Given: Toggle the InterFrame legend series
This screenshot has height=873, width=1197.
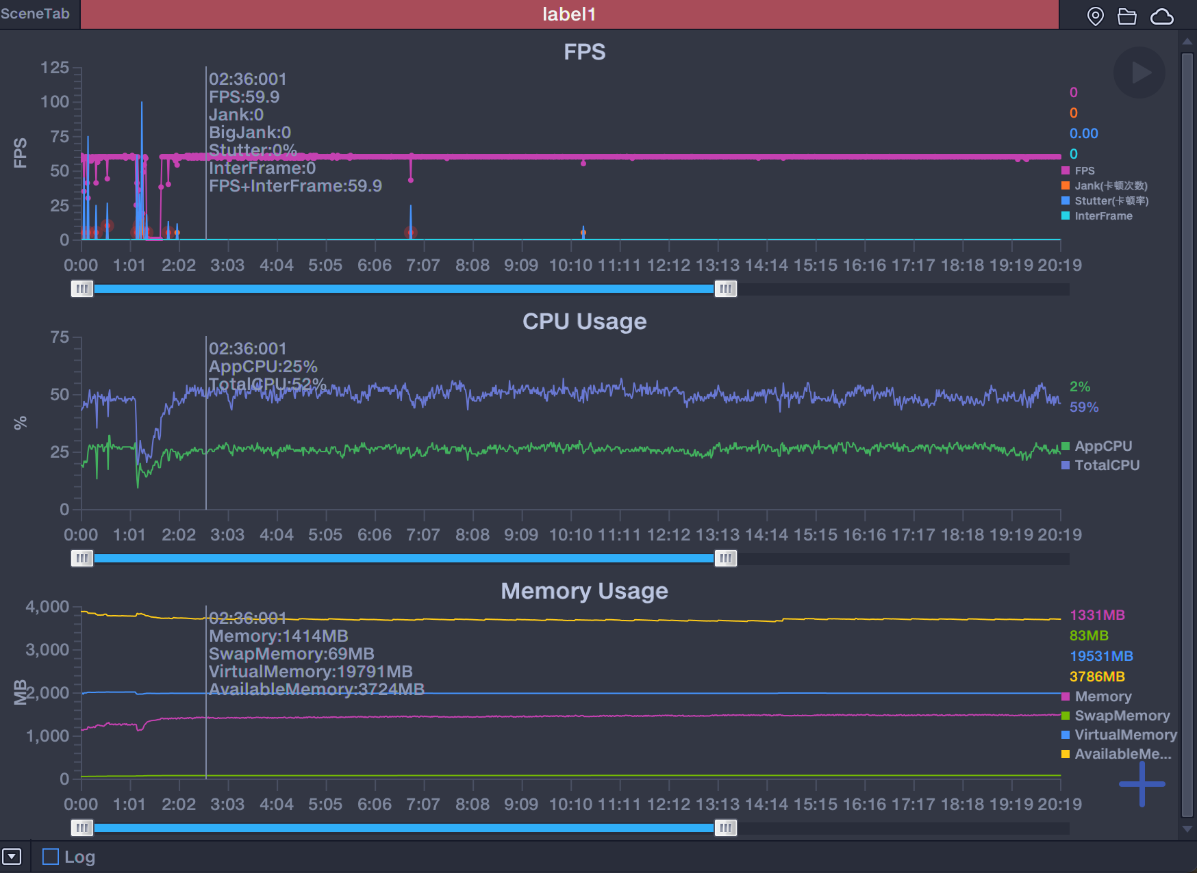Looking at the screenshot, I should coord(1102,216).
